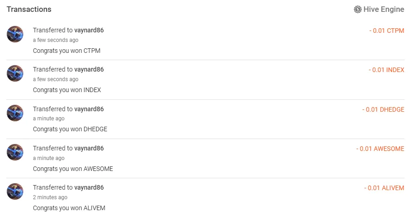Open avatar beside the ALIVEM transfer
Image resolution: width=409 pixels, height=217 pixels.
pyautogui.click(x=15, y=191)
